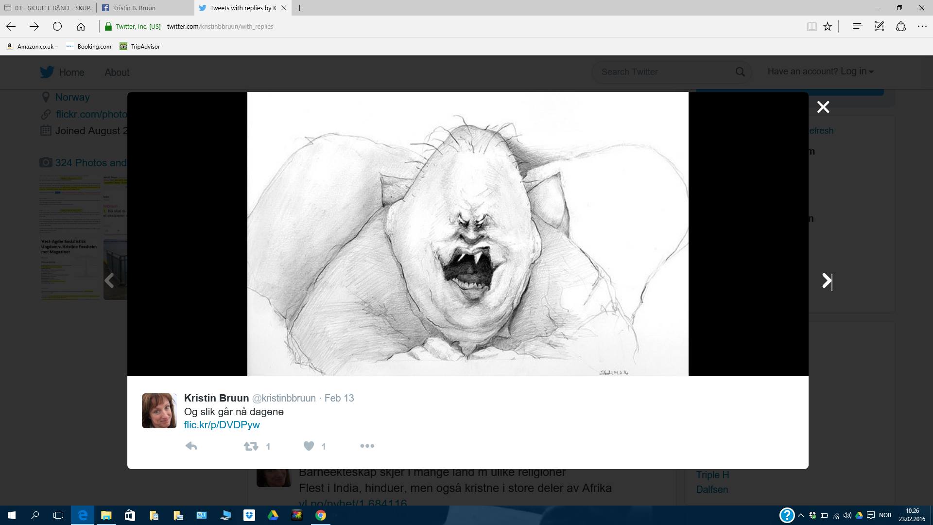This screenshot has width=933, height=525.
Task: Click the NOB language indicator
Action: tap(885, 515)
